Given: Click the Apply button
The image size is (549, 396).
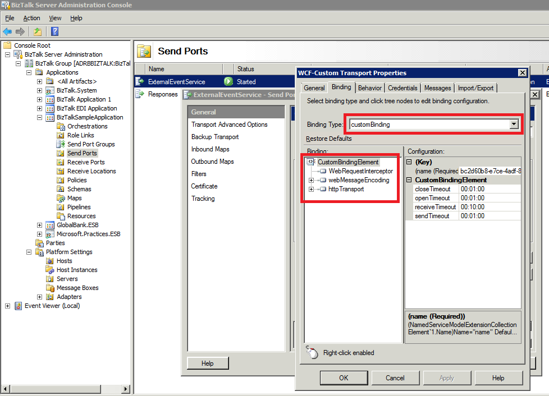Looking at the screenshot, I should [x=447, y=378].
